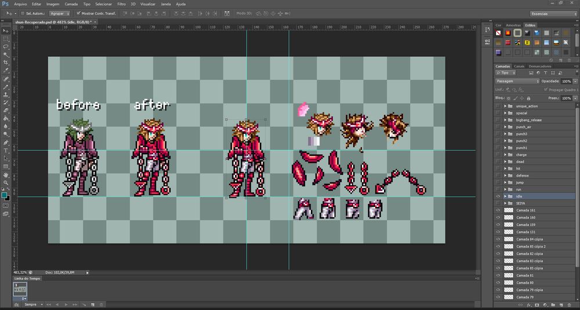
Task: Open the Filtro menu
Action: point(121,3)
